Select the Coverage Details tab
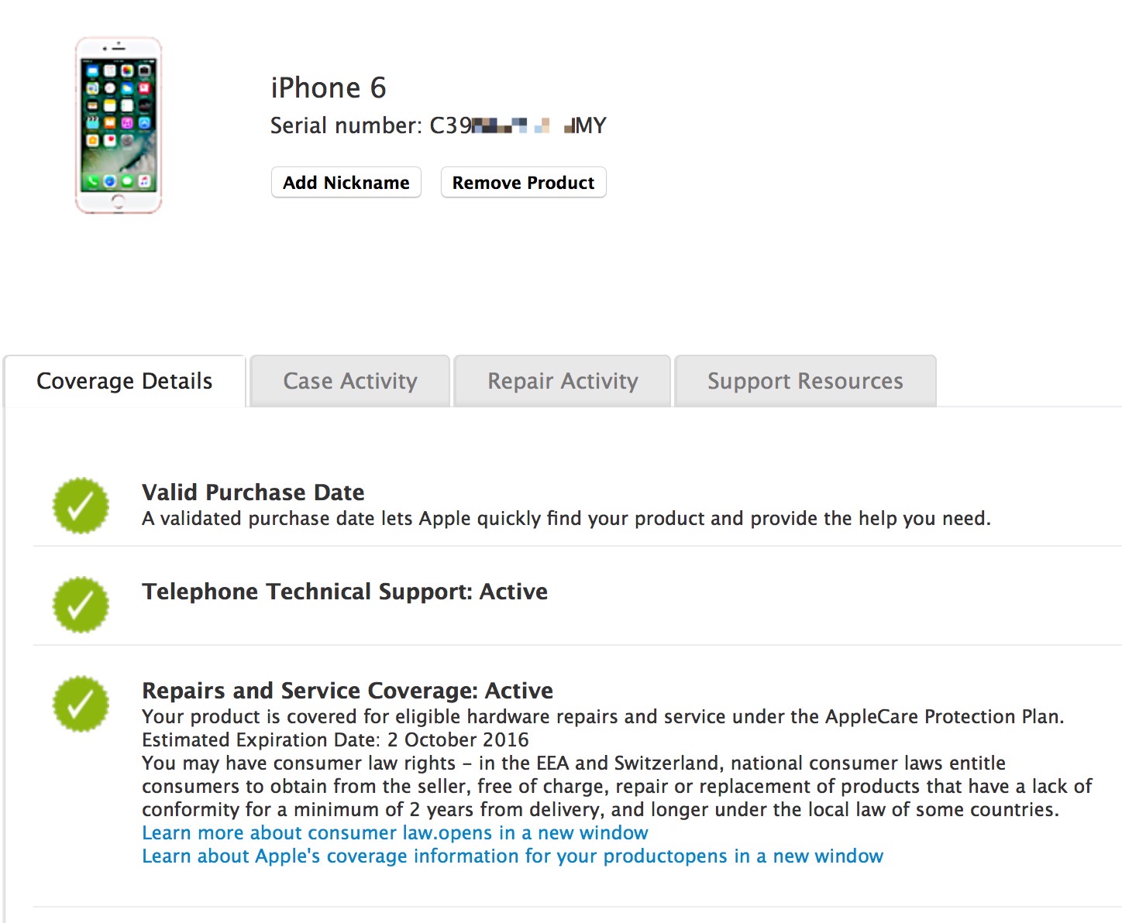Screen dimensions: 1122x923 pyautogui.click(x=125, y=381)
